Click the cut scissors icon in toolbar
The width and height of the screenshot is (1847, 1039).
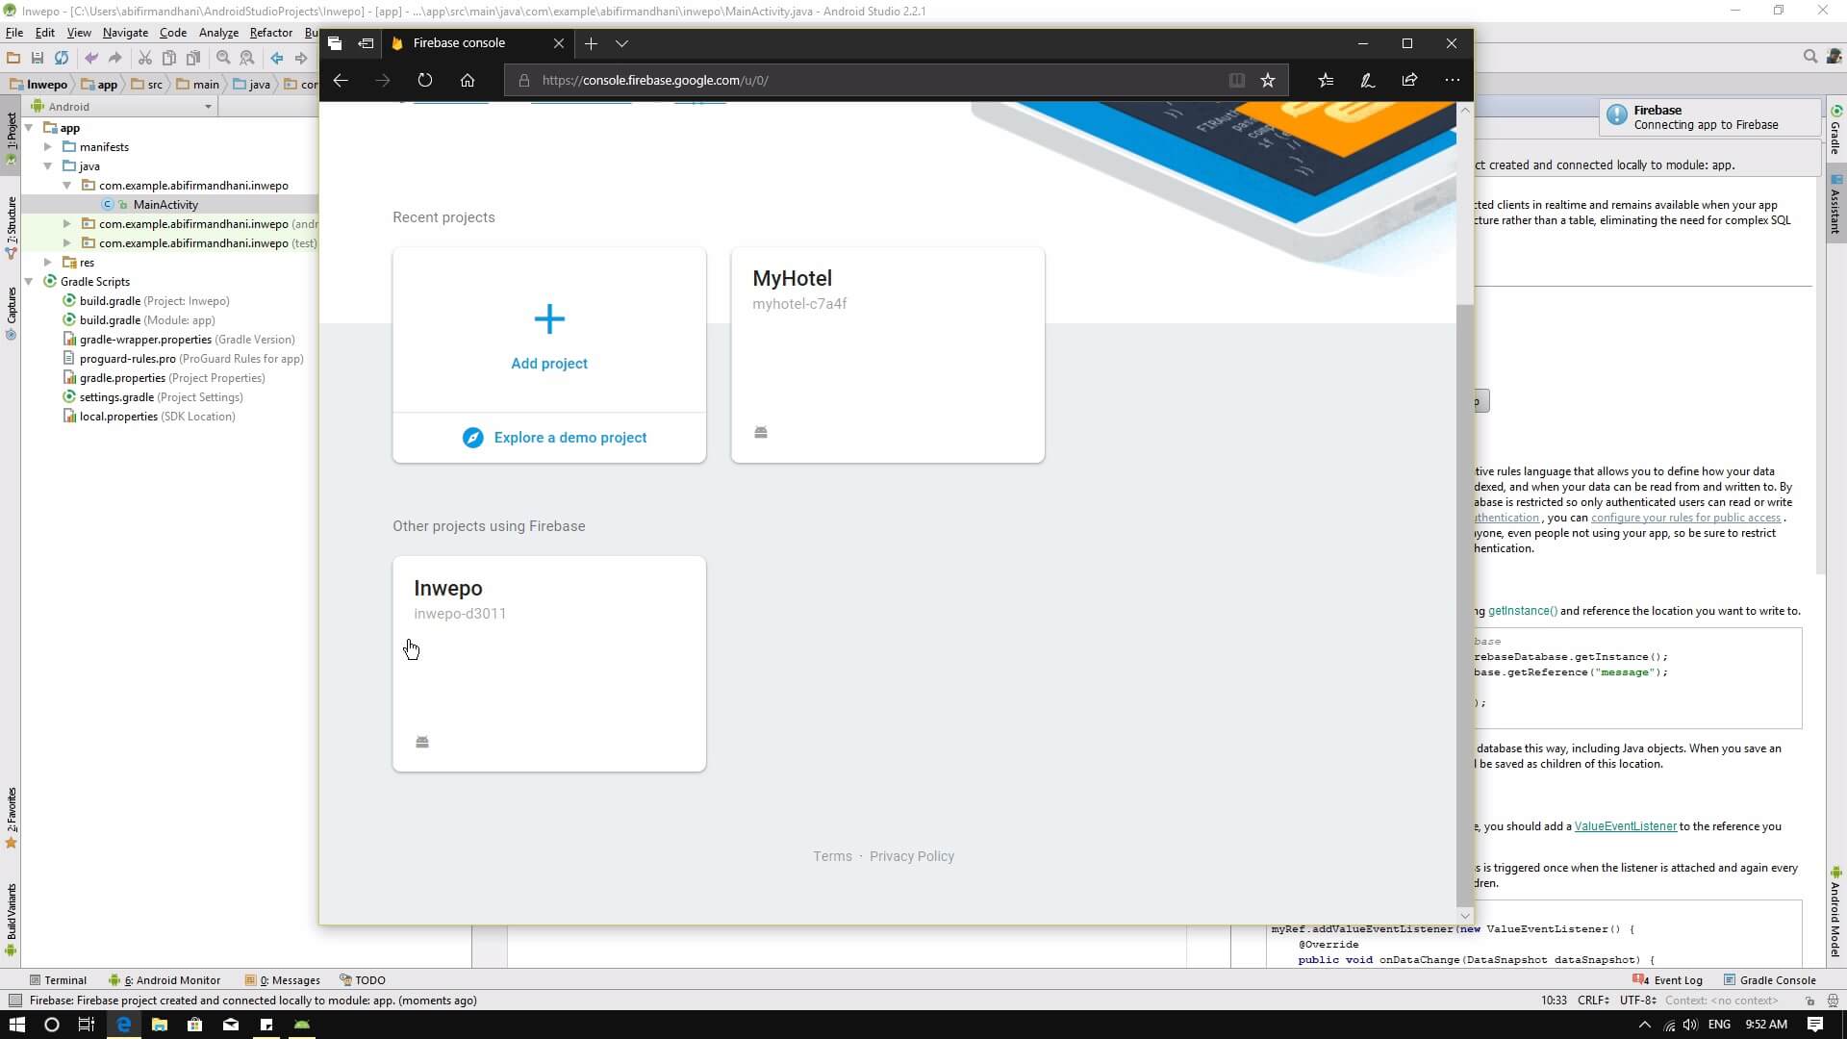[145, 58]
